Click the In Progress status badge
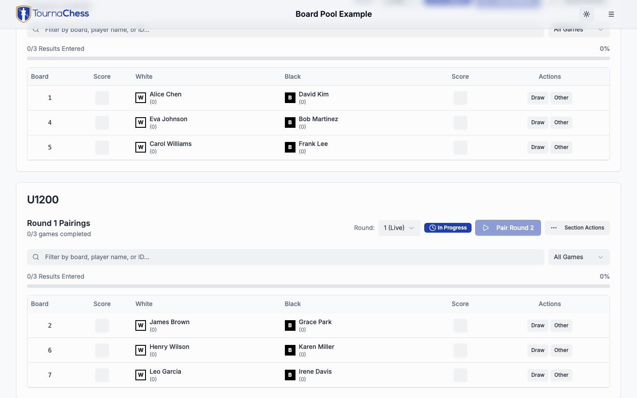The height and width of the screenshot is (398, 637). [448, 228]
